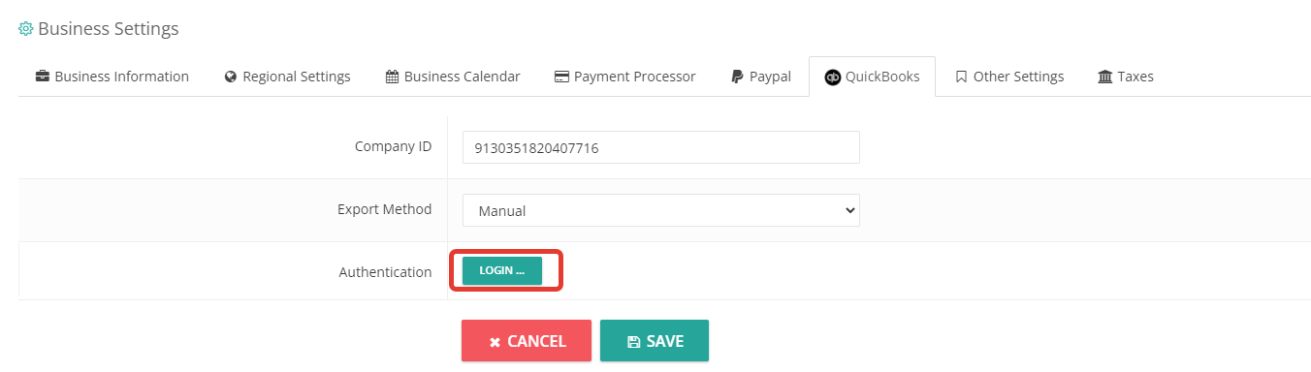Click the green SAVE button
The width and height of the screenshot is (1311, 372).
tap(655, 341)
